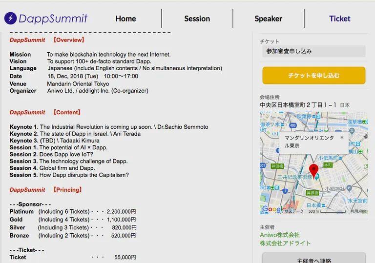Viewport: 375px width, 263px height.
Task: Close the マンダリンオリエンタル東京 map popup
Action: 342,138
